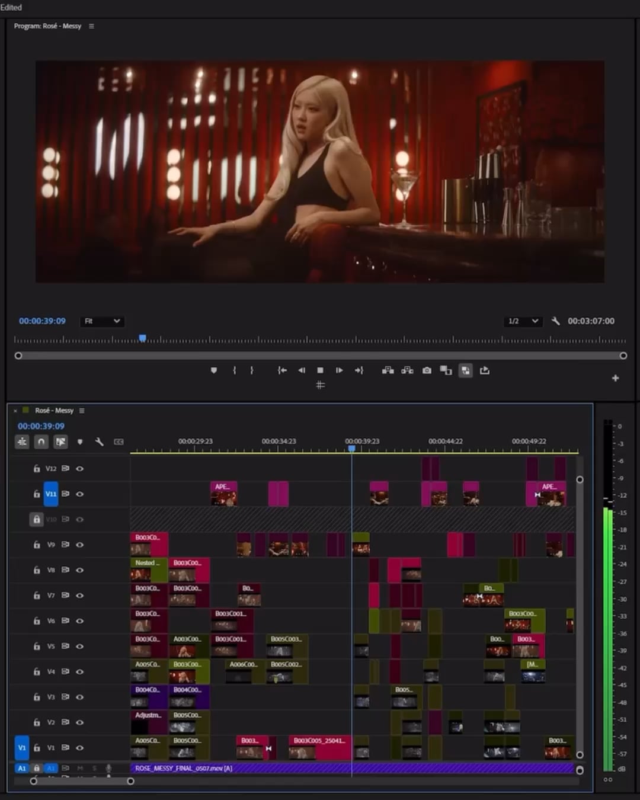Click the Program monitor playhead marker
Screen dimensions: 640x800
142,338
